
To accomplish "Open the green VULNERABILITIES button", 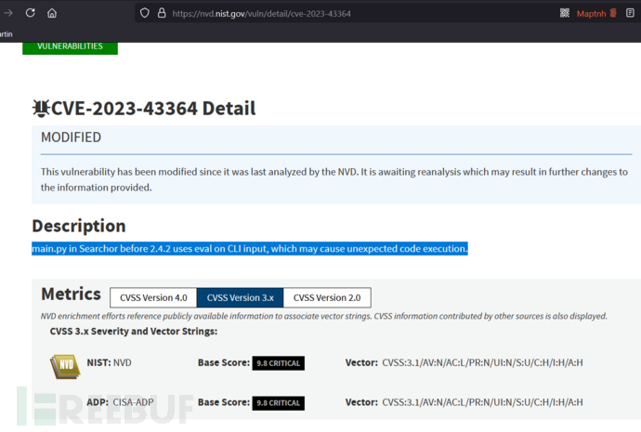I will (70, 47).
